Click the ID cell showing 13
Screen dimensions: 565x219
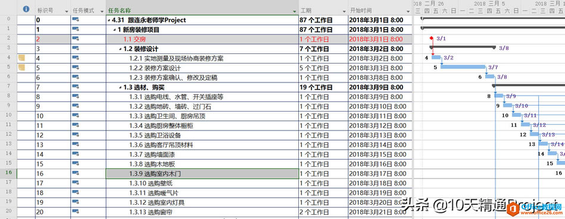[53, 145]
